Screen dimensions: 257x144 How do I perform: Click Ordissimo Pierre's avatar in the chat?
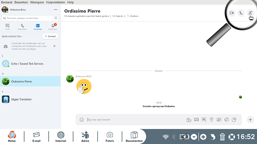pyautogui.click(x=70, y=79)
